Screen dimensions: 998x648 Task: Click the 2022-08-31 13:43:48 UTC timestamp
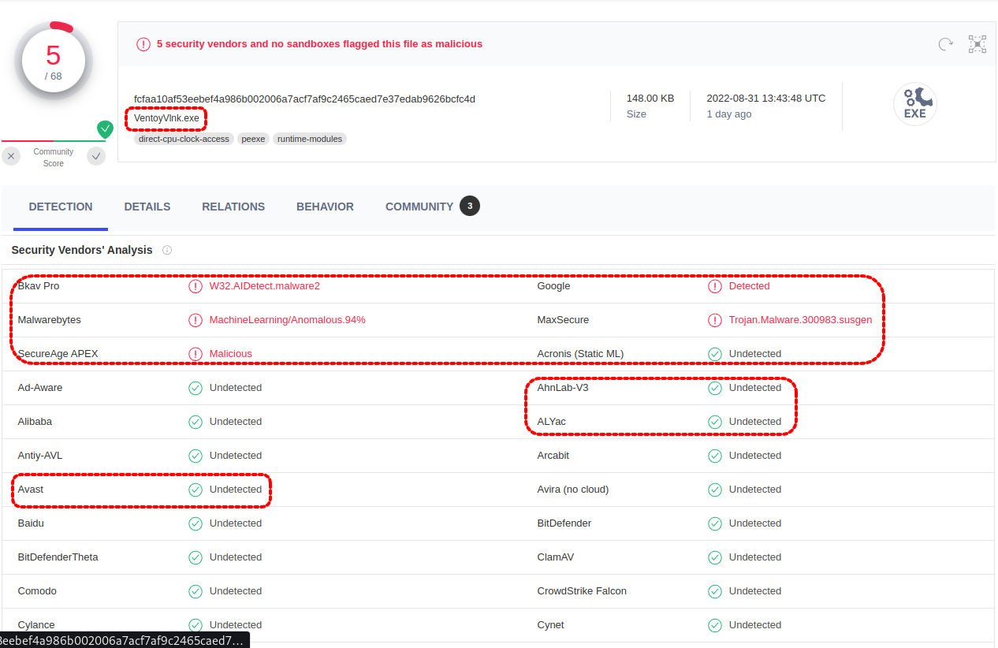click(x=766, y=99)
